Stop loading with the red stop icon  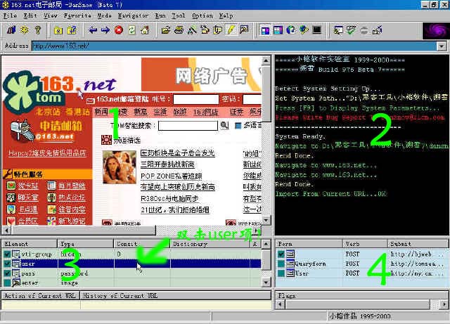(x=119, y=30)
